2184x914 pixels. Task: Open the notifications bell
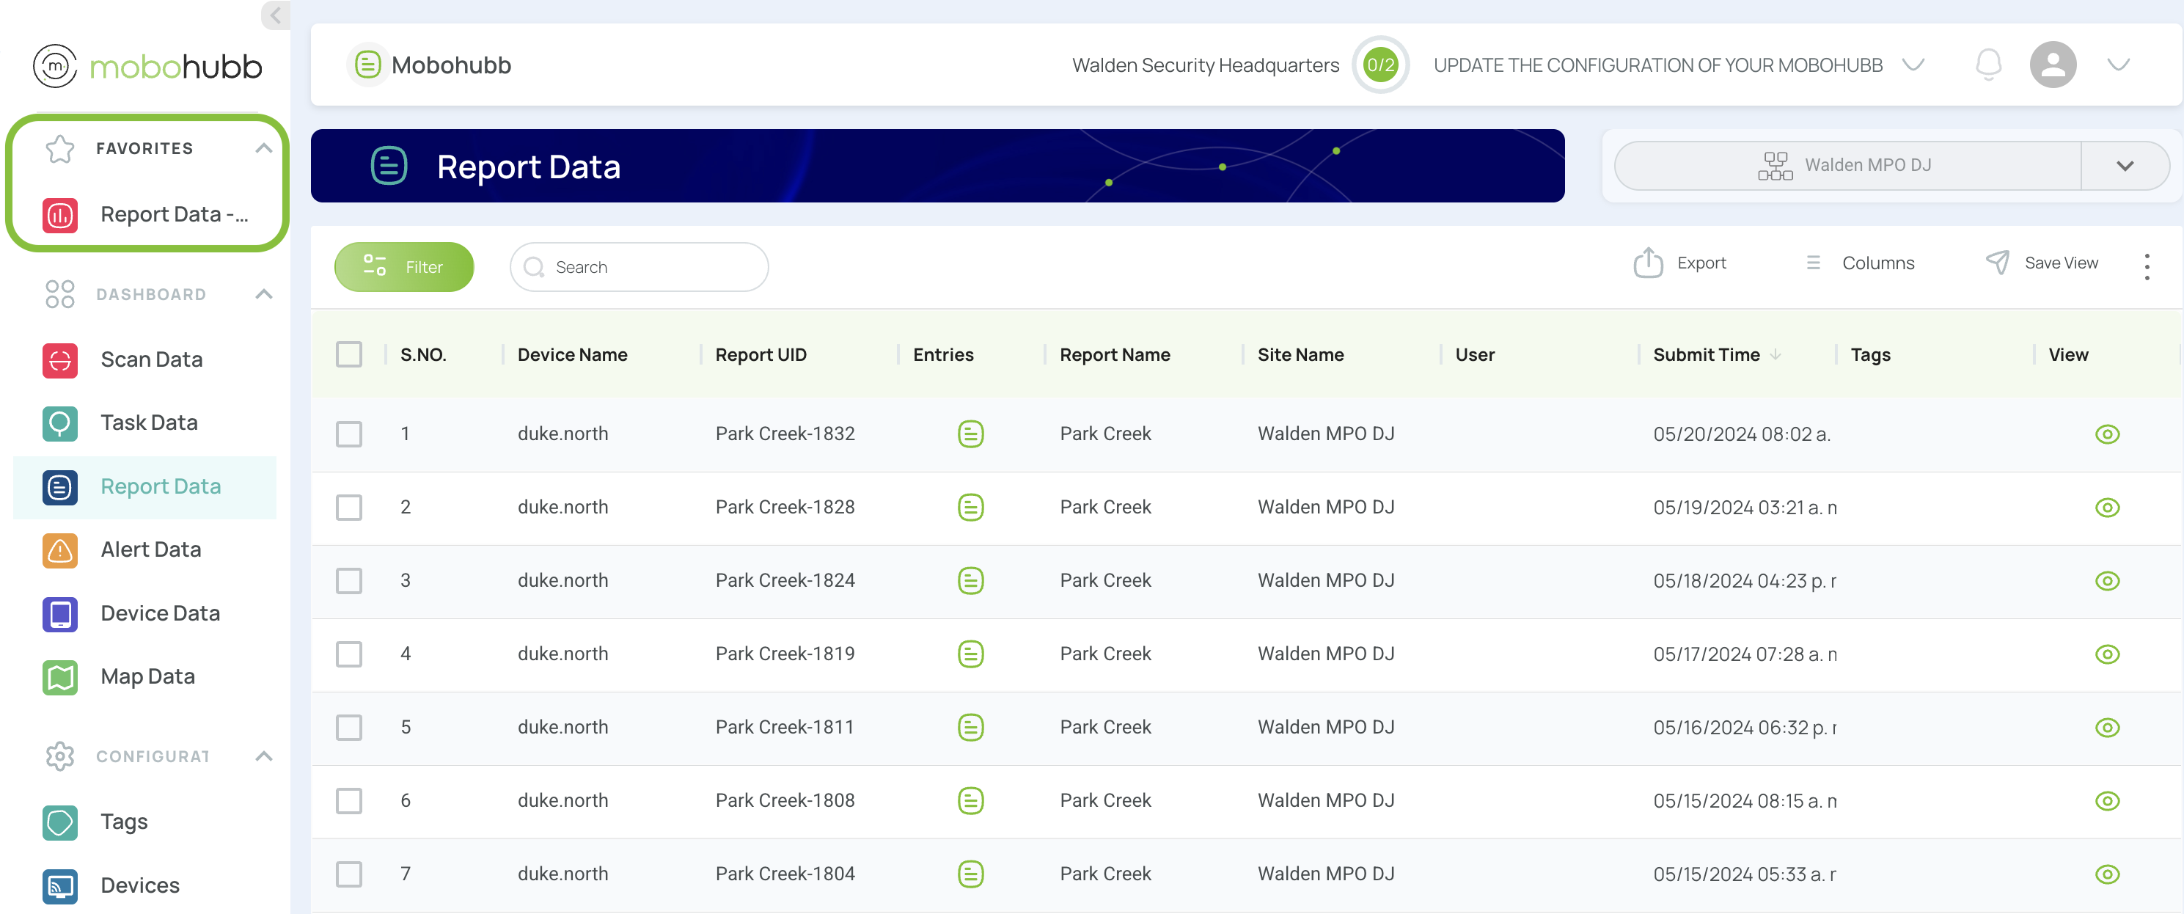pyautogui.click(x=1988, y=65)
